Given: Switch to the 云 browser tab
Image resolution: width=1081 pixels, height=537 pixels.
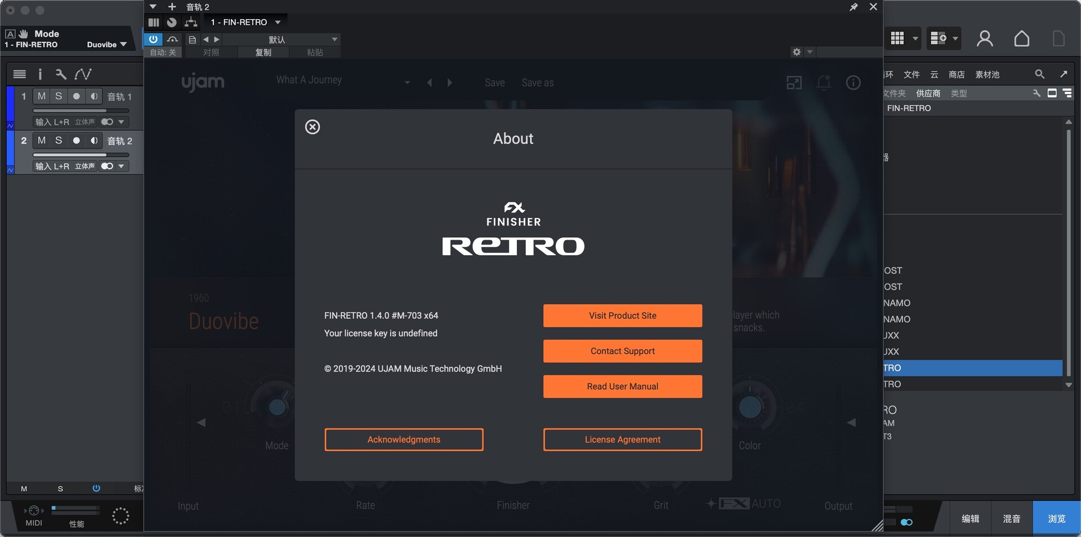Looking at the screenshot, I should coord(934,74).
